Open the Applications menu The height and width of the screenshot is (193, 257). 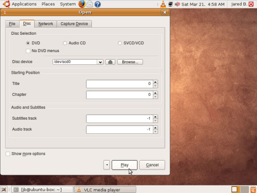pyautogui.click(x=24, y=4)
